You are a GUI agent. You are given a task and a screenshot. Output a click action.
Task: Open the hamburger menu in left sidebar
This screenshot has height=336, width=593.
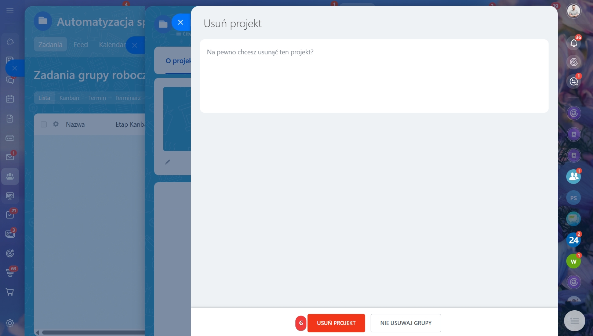pos(10,11)
